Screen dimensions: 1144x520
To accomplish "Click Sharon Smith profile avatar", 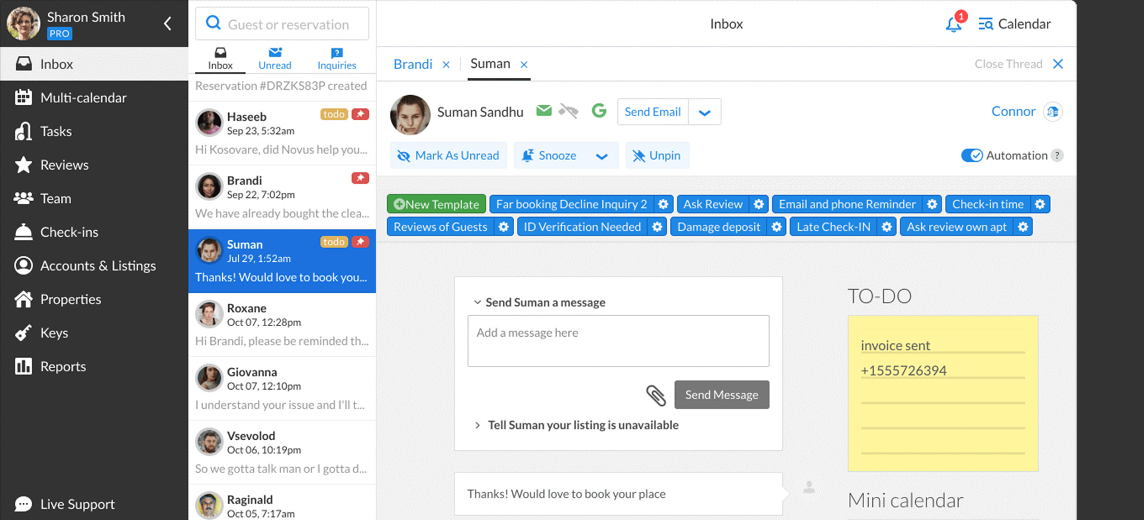I will 23,24.
